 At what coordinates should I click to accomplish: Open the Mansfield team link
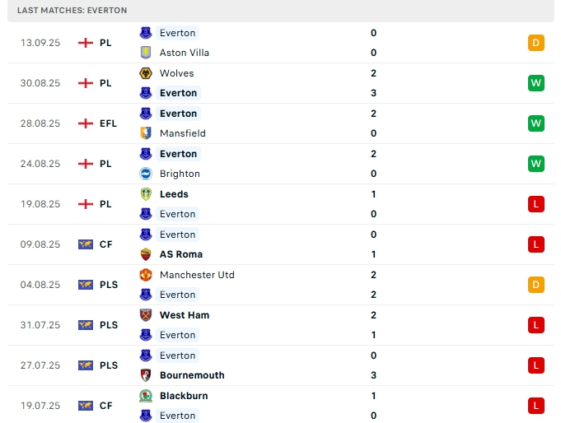pos(182,133)
